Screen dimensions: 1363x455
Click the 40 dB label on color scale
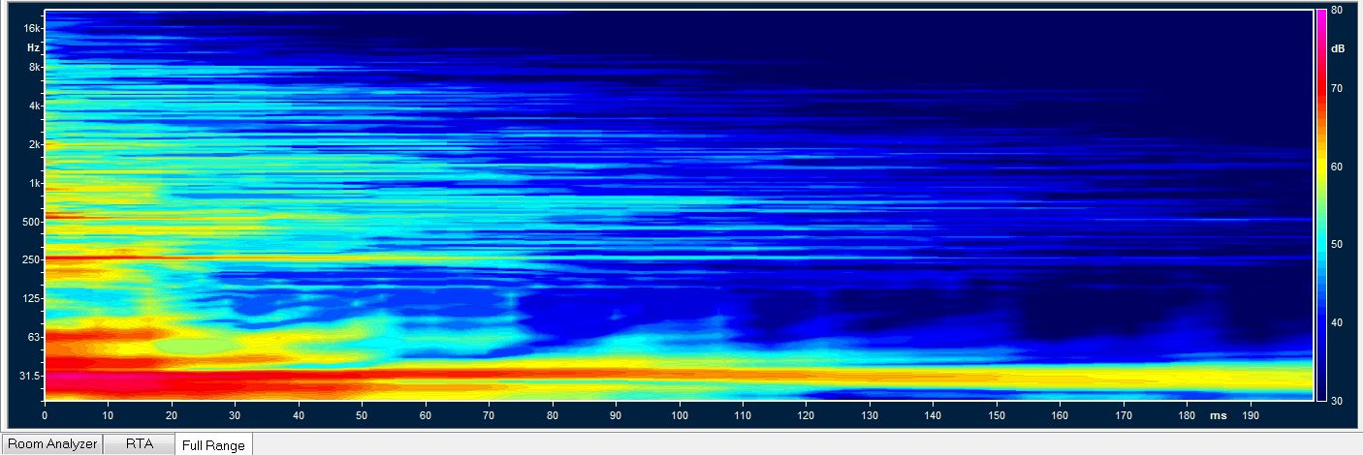(x=1336, y=322)
